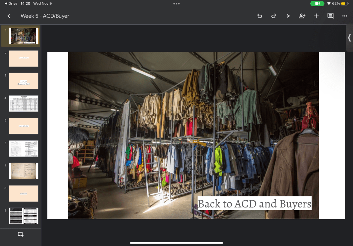Add a new slide from filmstrip bottom
The height and width of the screenshot is (246, 353).
click(x=20, y=234)
